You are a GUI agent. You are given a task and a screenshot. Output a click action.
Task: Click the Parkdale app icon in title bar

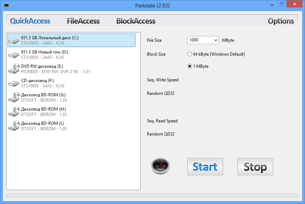tap(6, 5)
